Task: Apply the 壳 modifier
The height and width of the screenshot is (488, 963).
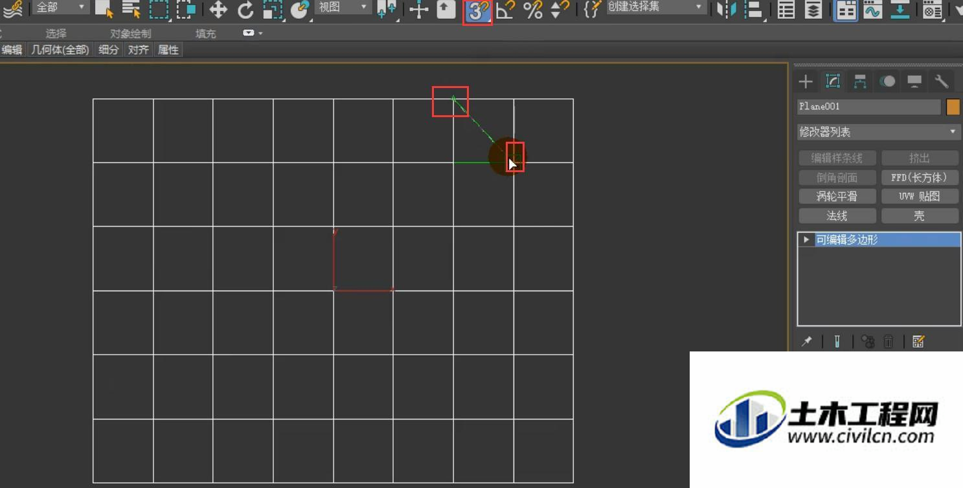Action: tap(920, 216)
